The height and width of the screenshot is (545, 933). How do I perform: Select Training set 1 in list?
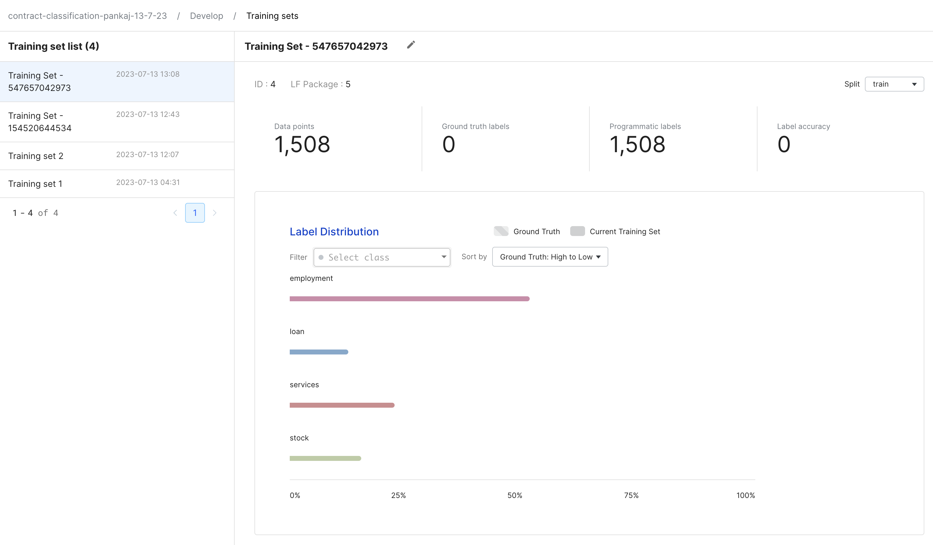117,183
